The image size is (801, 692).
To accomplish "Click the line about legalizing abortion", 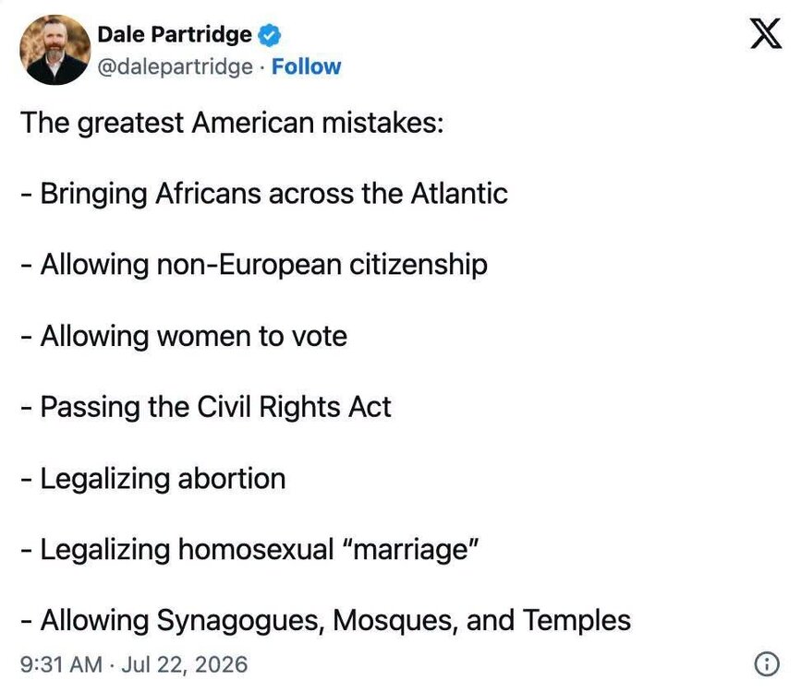I will (x=152, y=479).
